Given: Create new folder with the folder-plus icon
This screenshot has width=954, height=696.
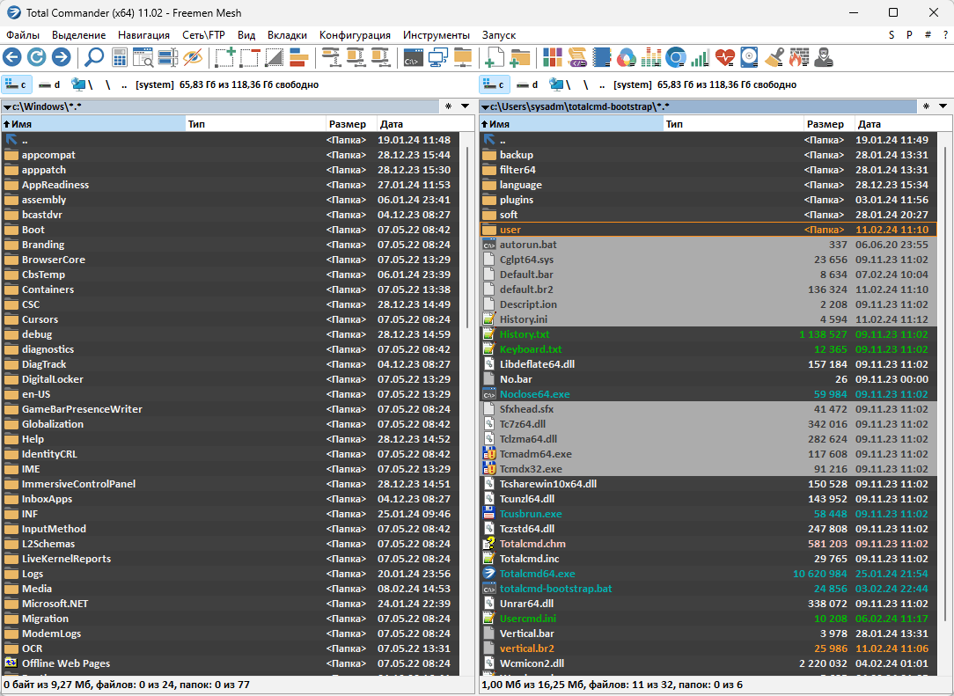Looking at the screenshot, I should pos(520,58).
